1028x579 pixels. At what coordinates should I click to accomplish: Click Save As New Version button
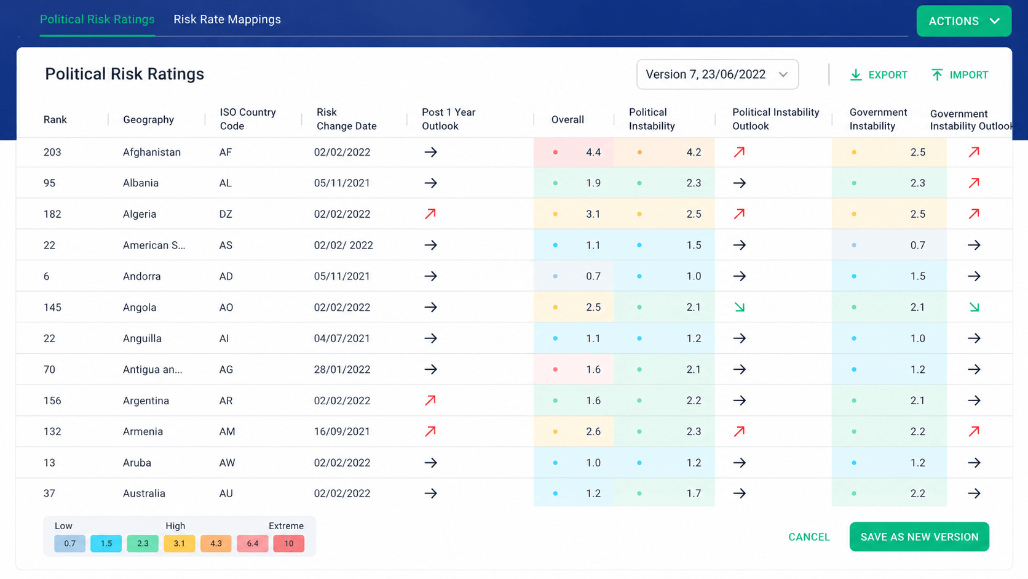tap(919, 537)
